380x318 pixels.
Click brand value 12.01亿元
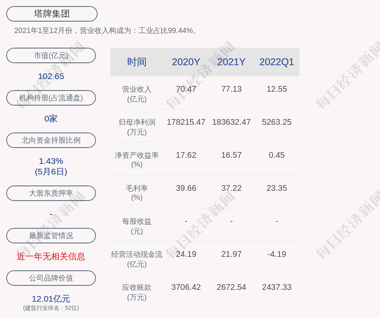click(x=51, y=299)
